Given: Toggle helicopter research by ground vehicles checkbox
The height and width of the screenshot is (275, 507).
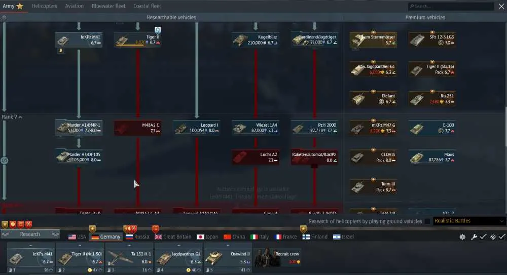Looking at the screenshot, I should (427, 221).
